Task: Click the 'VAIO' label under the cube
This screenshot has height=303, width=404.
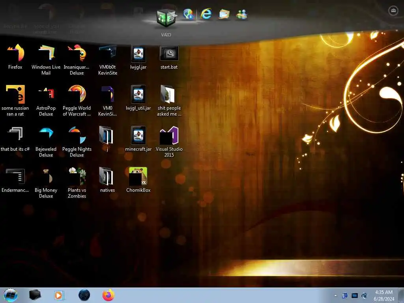Action: [166, 35]
